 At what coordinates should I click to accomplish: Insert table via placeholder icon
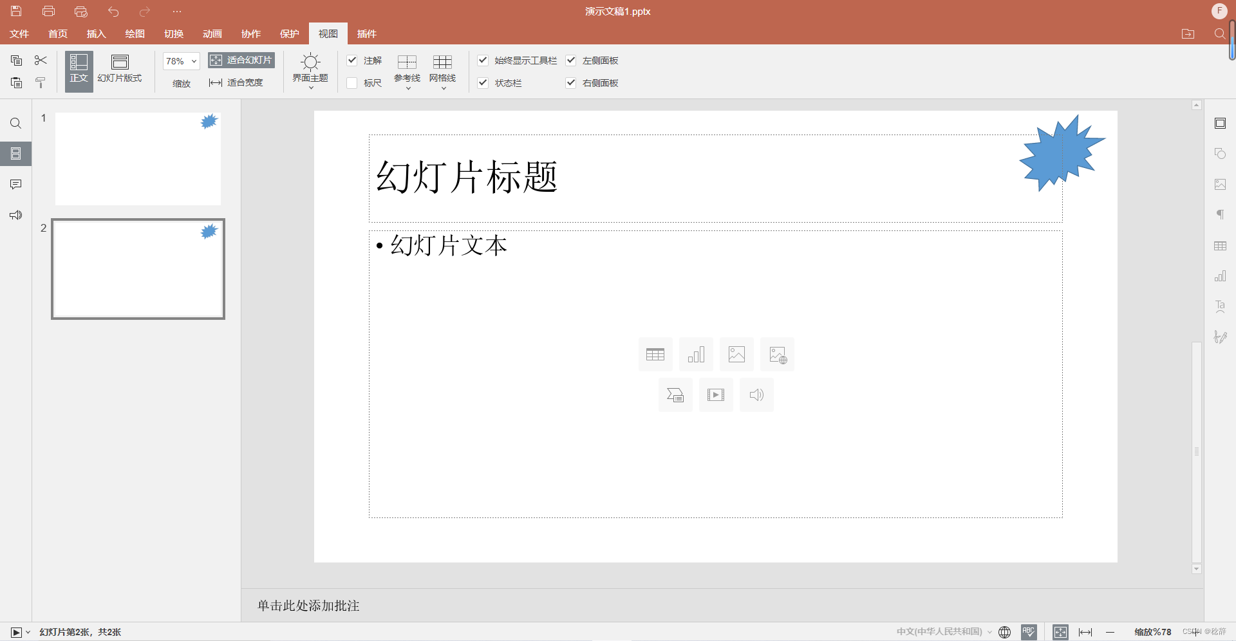[x=655, y=355]
